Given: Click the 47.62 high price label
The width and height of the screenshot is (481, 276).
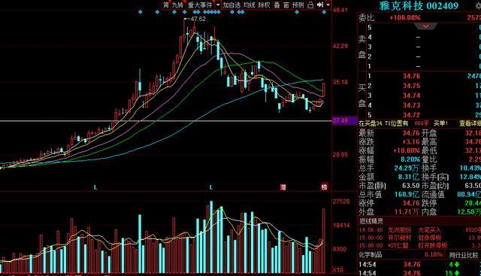Looking at the screenshot, I should tap(198, 19).
